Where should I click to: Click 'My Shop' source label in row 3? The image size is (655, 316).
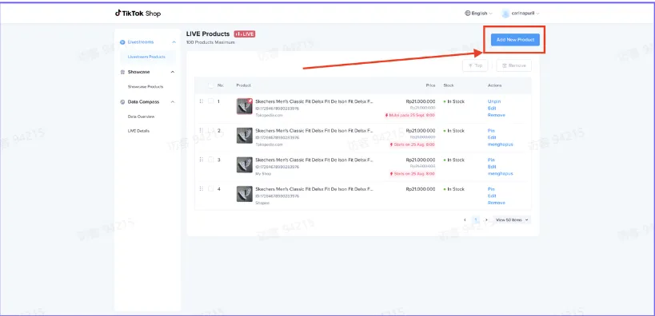pos(263,174)
